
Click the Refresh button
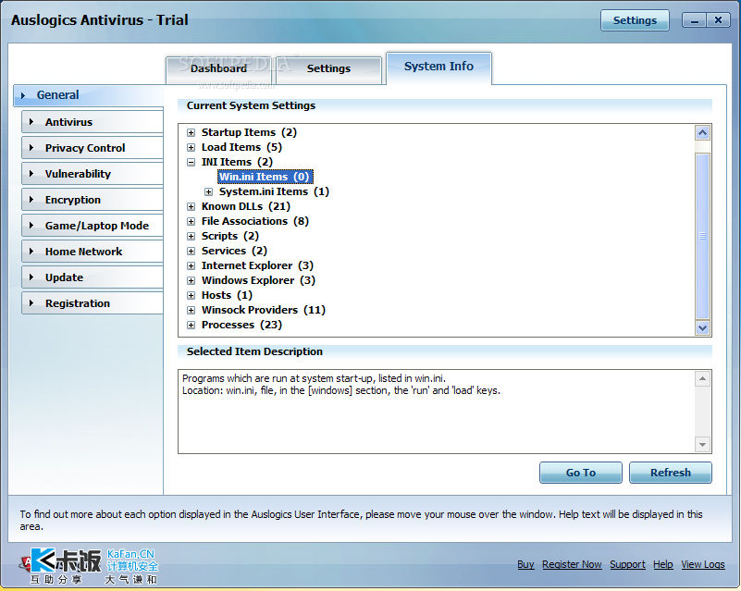click(x=670, y=473)
